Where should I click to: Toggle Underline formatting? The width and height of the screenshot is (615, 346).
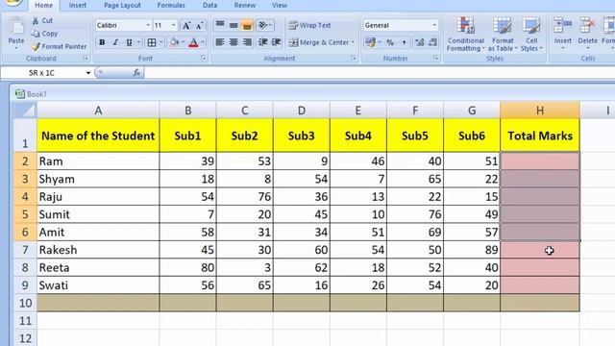[129, 42]
